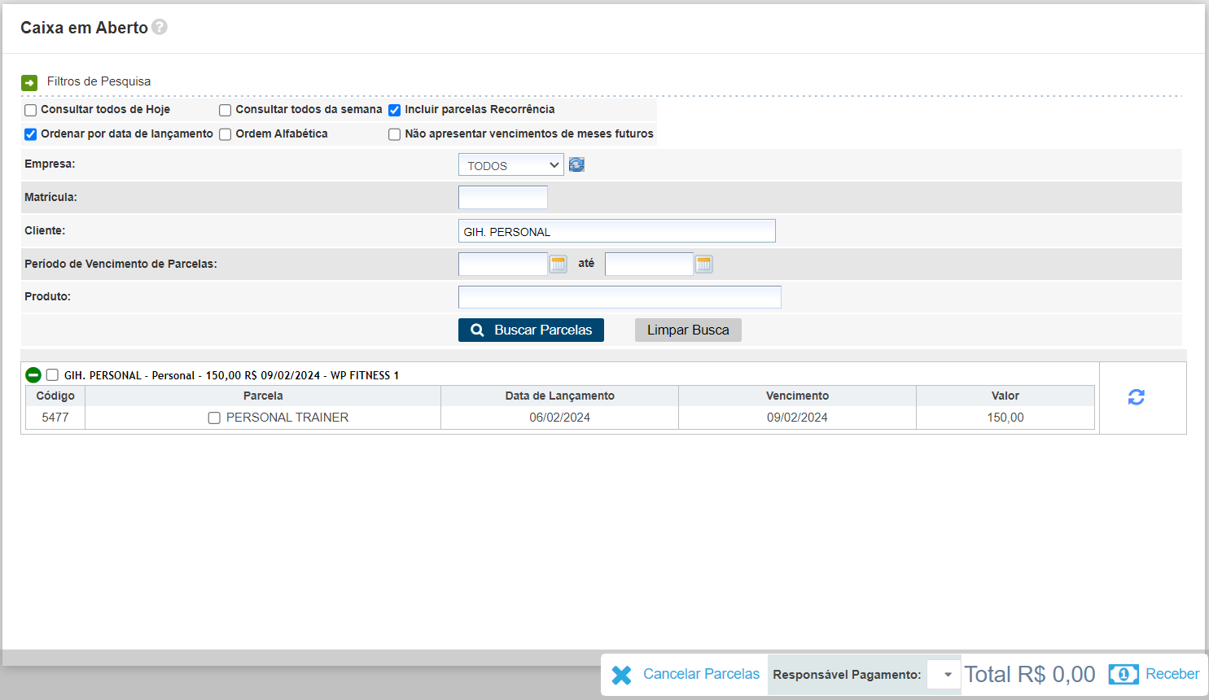The image size is (1209, 700).
Task: Click the green Filtros de Pesquisa arrow icon
Action: [29, 82]
